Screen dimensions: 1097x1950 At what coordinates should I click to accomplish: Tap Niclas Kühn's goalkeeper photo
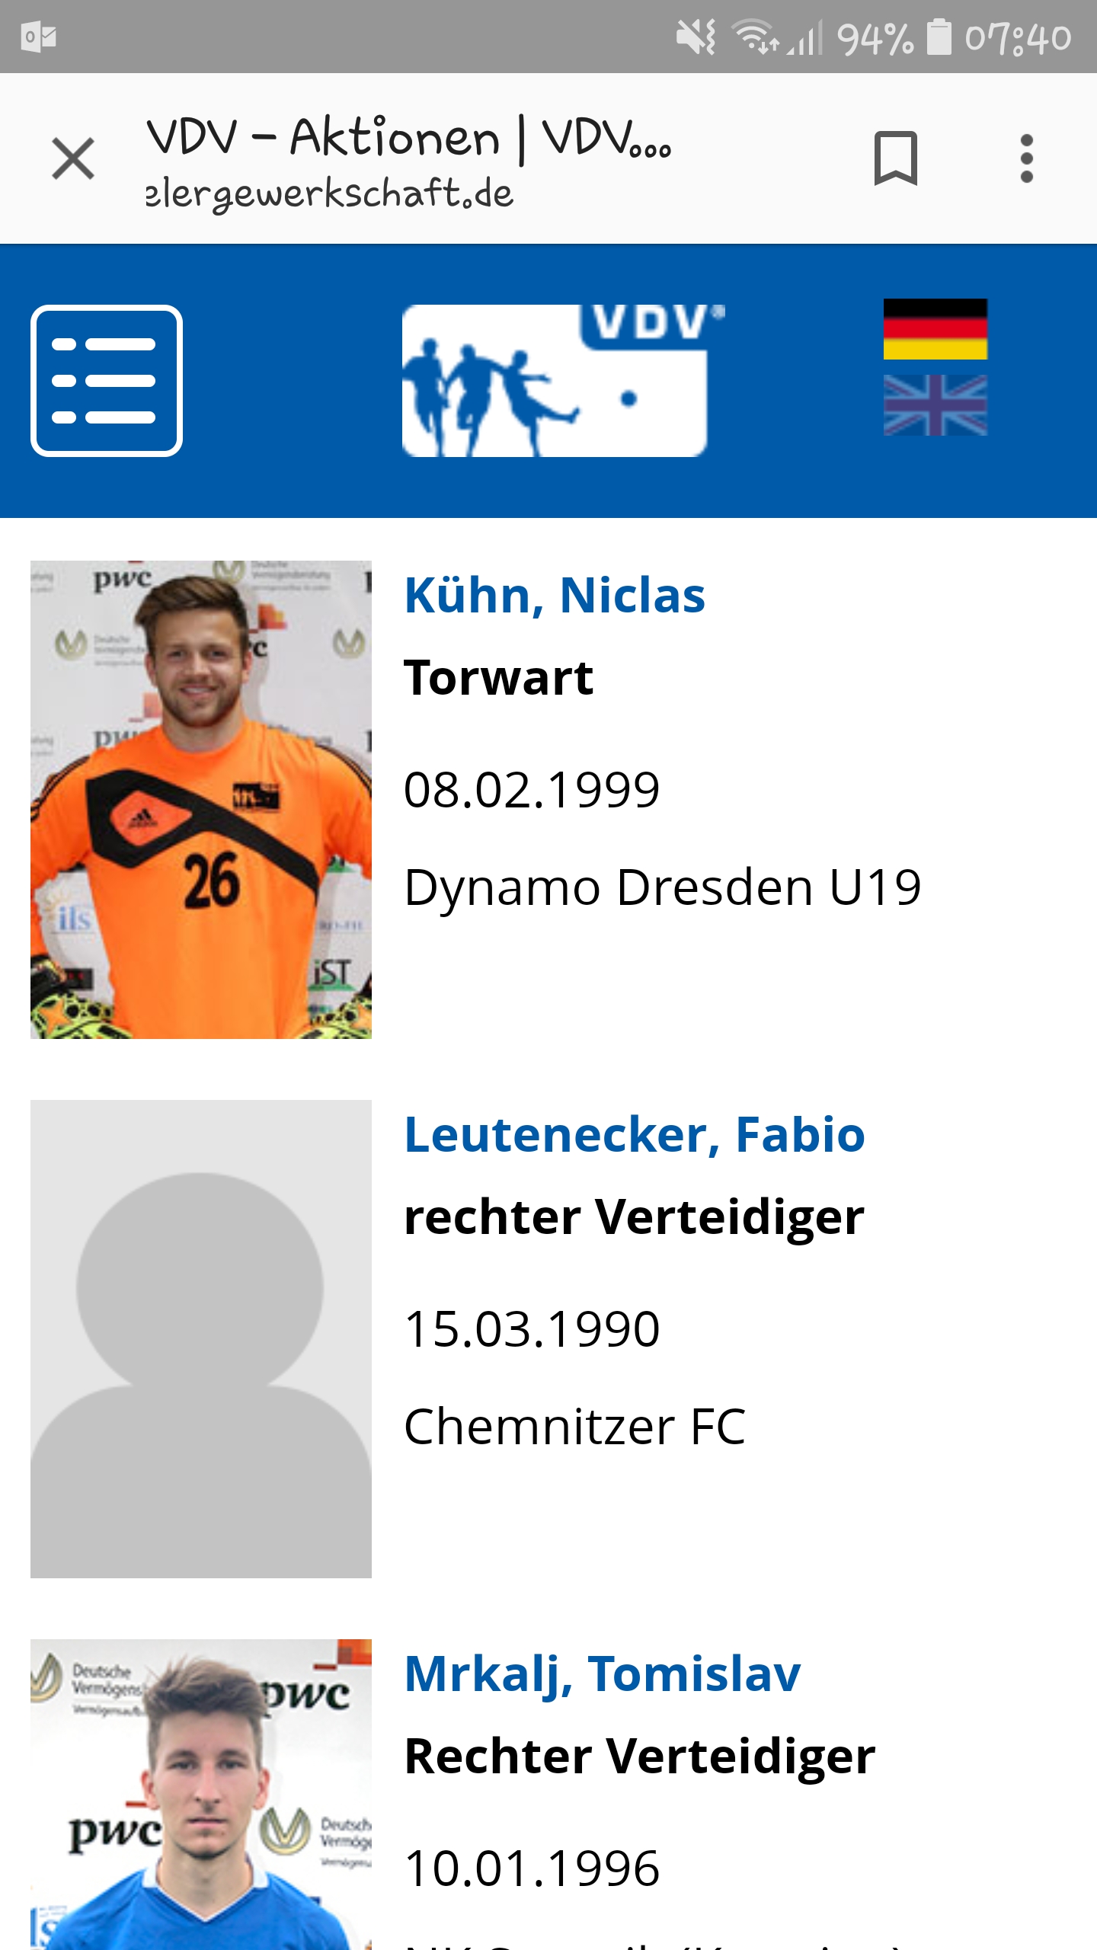click(x=201, y=800)
